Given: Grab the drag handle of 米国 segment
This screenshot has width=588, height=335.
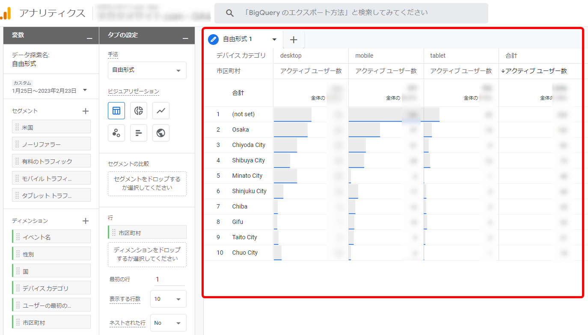Looking at the screenshot, I should pos(18,127).
